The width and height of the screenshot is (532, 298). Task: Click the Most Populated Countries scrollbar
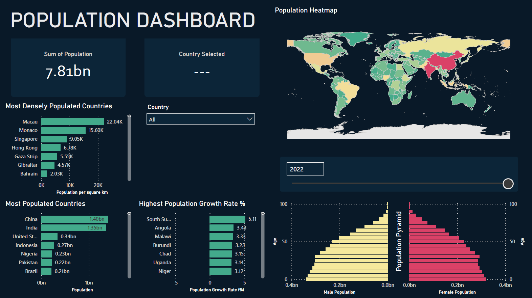(129, 245)
